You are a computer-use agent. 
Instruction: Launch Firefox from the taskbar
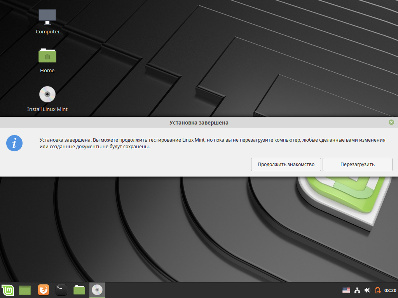(x=43, y=290)
